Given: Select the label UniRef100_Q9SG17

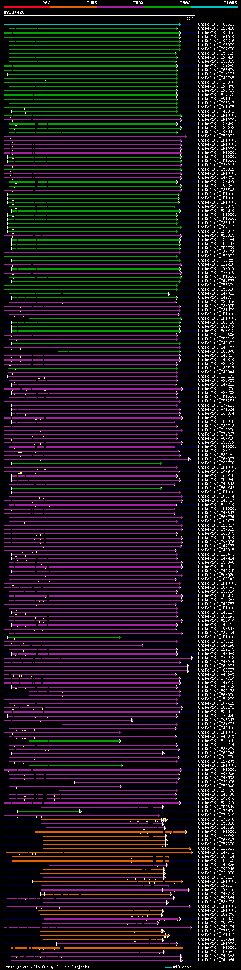Looking at the screenshot, I should [x=216, y=103].
